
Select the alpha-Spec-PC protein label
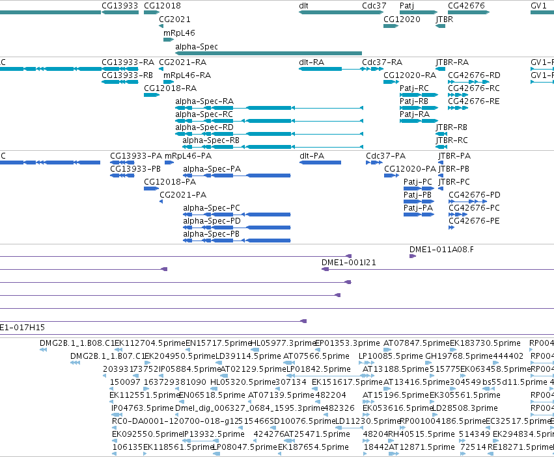tap(212, 208)
